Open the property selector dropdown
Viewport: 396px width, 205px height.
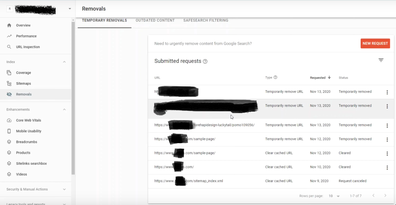(69, 9)
